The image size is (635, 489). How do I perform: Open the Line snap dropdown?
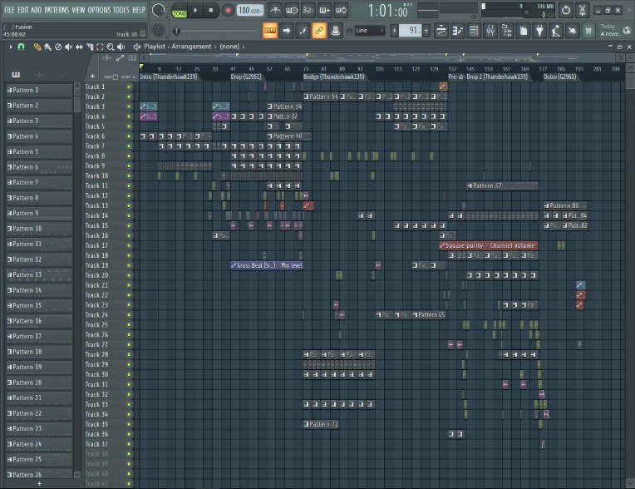(370, 30)
